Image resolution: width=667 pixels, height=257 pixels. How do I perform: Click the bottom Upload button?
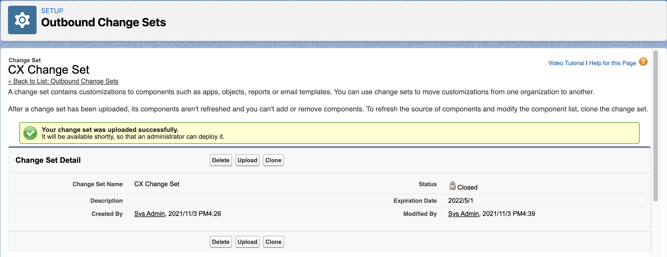tap(247, 242)
